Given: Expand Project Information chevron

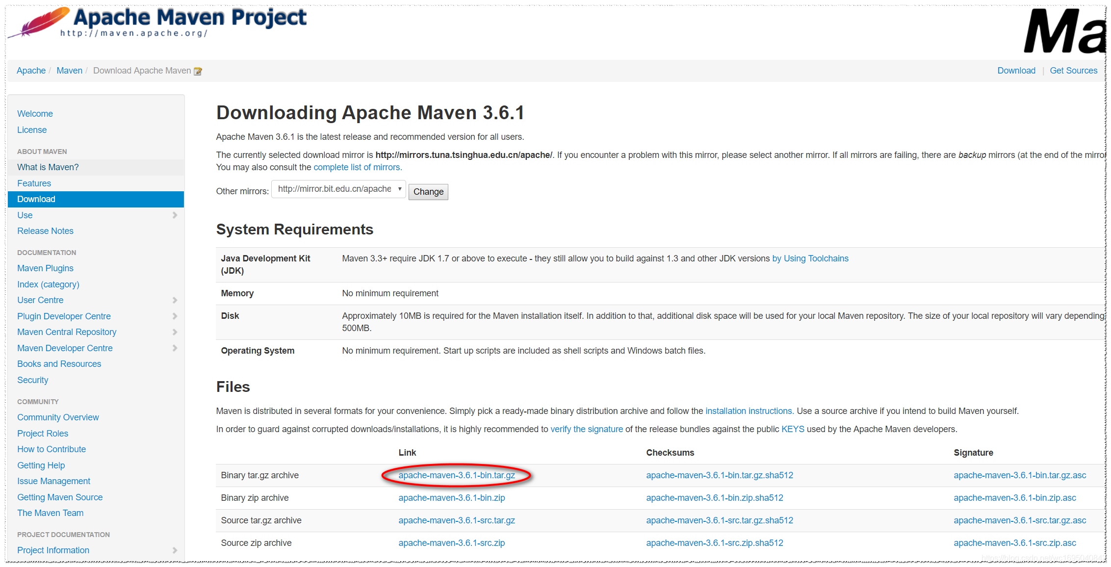Looking at the screenshot, I should (x=175, y=550).
